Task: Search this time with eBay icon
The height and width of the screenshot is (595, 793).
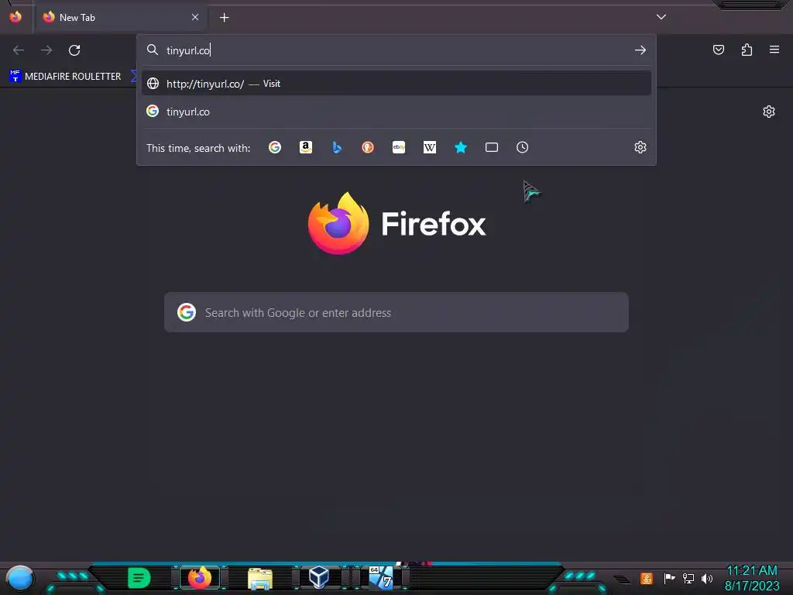Action: click(399, 147)
